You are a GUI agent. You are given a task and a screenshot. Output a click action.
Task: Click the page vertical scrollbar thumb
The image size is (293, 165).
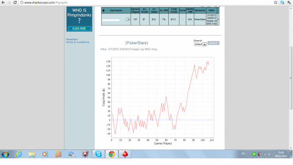coord(291,77)
